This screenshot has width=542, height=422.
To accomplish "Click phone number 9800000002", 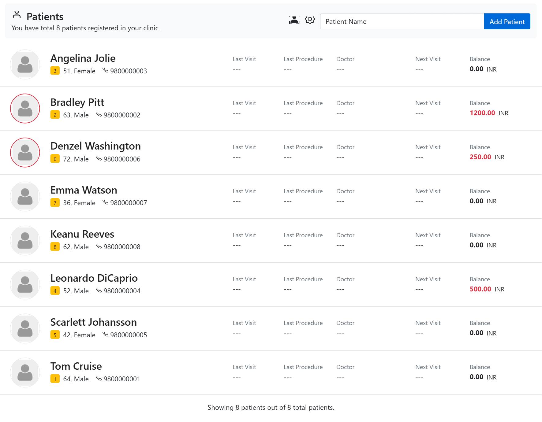I will click(122, 115).
